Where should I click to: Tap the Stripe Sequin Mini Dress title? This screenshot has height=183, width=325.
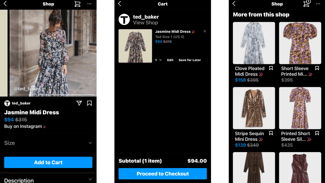click(249, 137)
